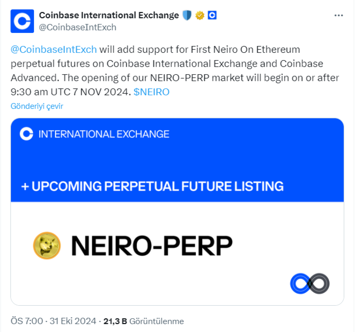
Task: Click the @CoinbaseIntExch handle below name
Action: pyautogui.click(x=78, y=27)
